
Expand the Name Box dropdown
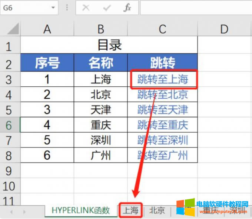(53, 8)
